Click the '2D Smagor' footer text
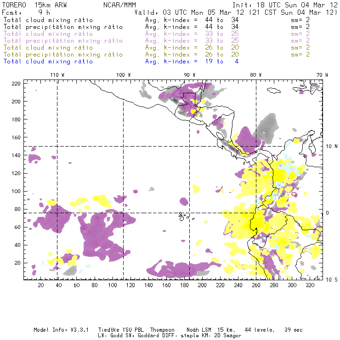 [228, 336]
